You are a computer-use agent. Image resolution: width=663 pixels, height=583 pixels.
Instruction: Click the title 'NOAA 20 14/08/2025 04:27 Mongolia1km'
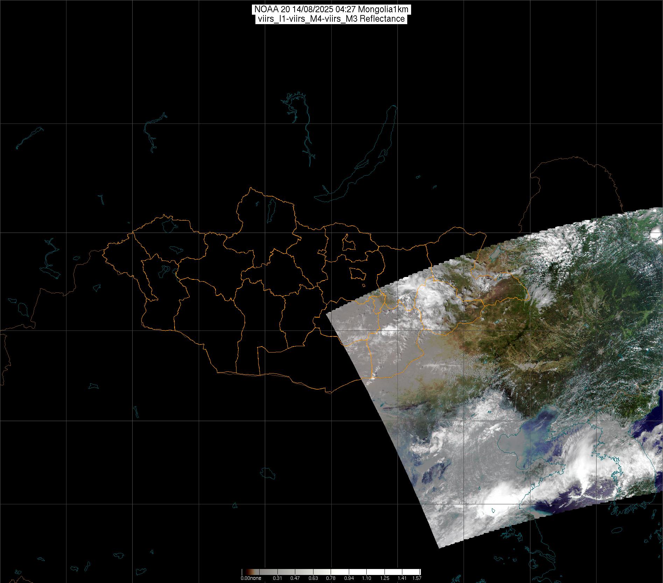coord(331,9)
